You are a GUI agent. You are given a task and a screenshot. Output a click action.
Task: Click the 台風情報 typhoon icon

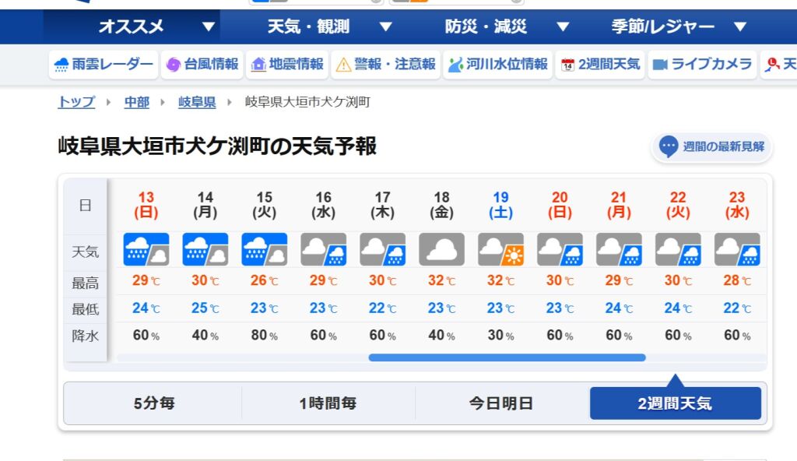coord(174,65)
